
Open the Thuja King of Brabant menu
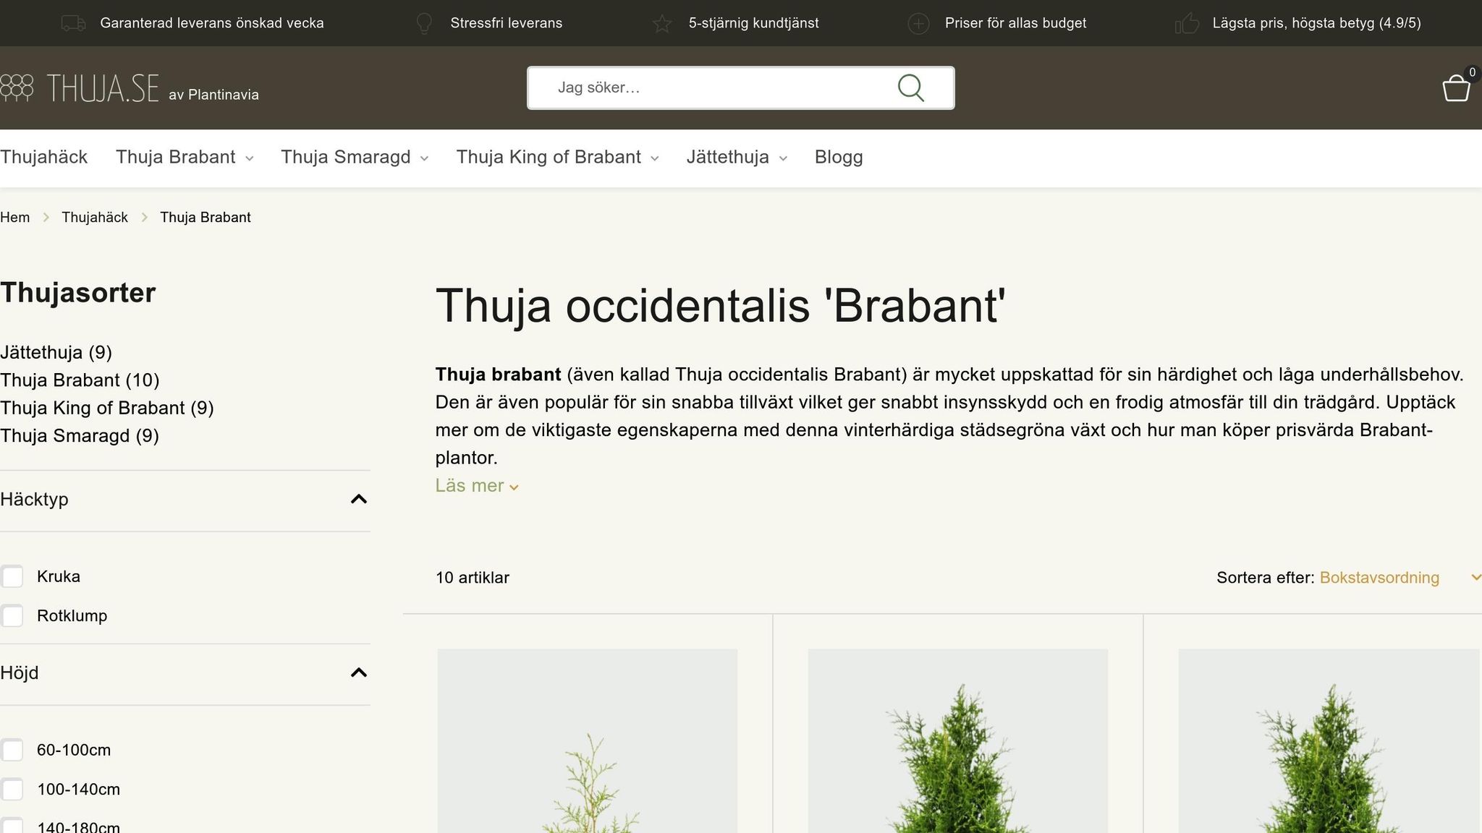point(549,157)
